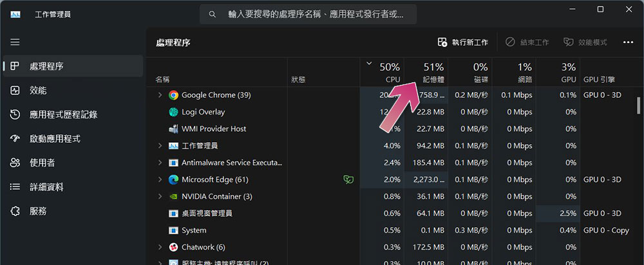Click the System process icon
The image size is (644, 265).
click(x=173, y=230)
